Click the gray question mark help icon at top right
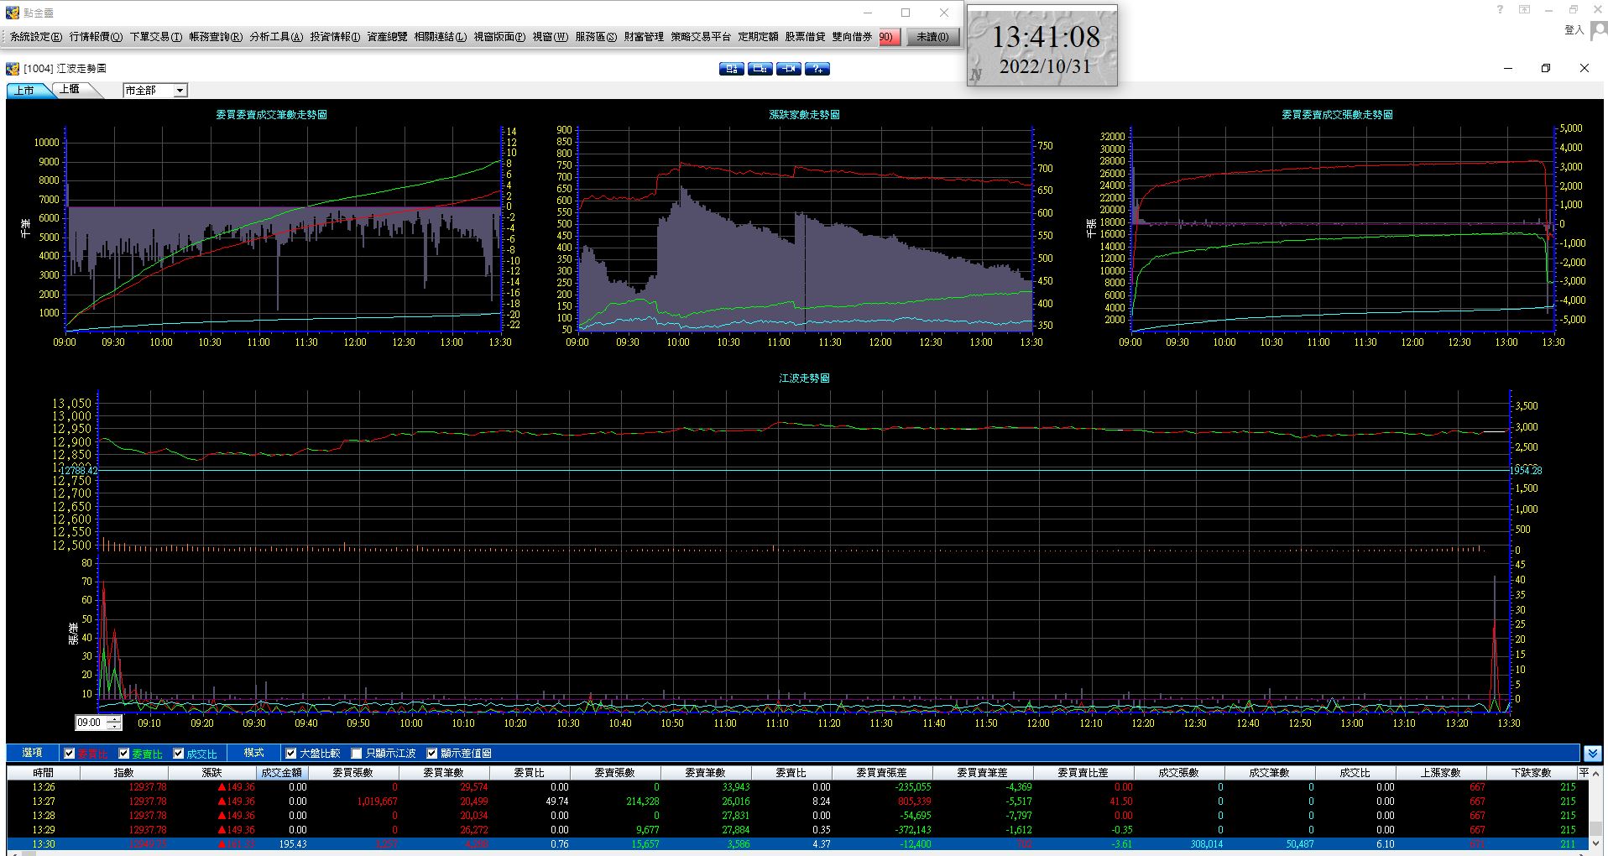The height and width of the screenshot is (856, 1608). [1501, 10]
